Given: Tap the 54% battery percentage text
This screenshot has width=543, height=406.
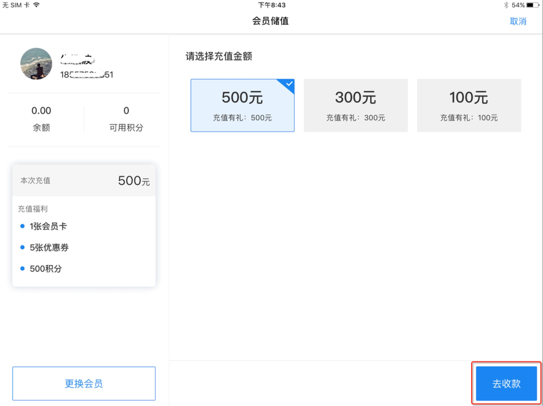Looking at the screenshot, I should click(518, 5).
